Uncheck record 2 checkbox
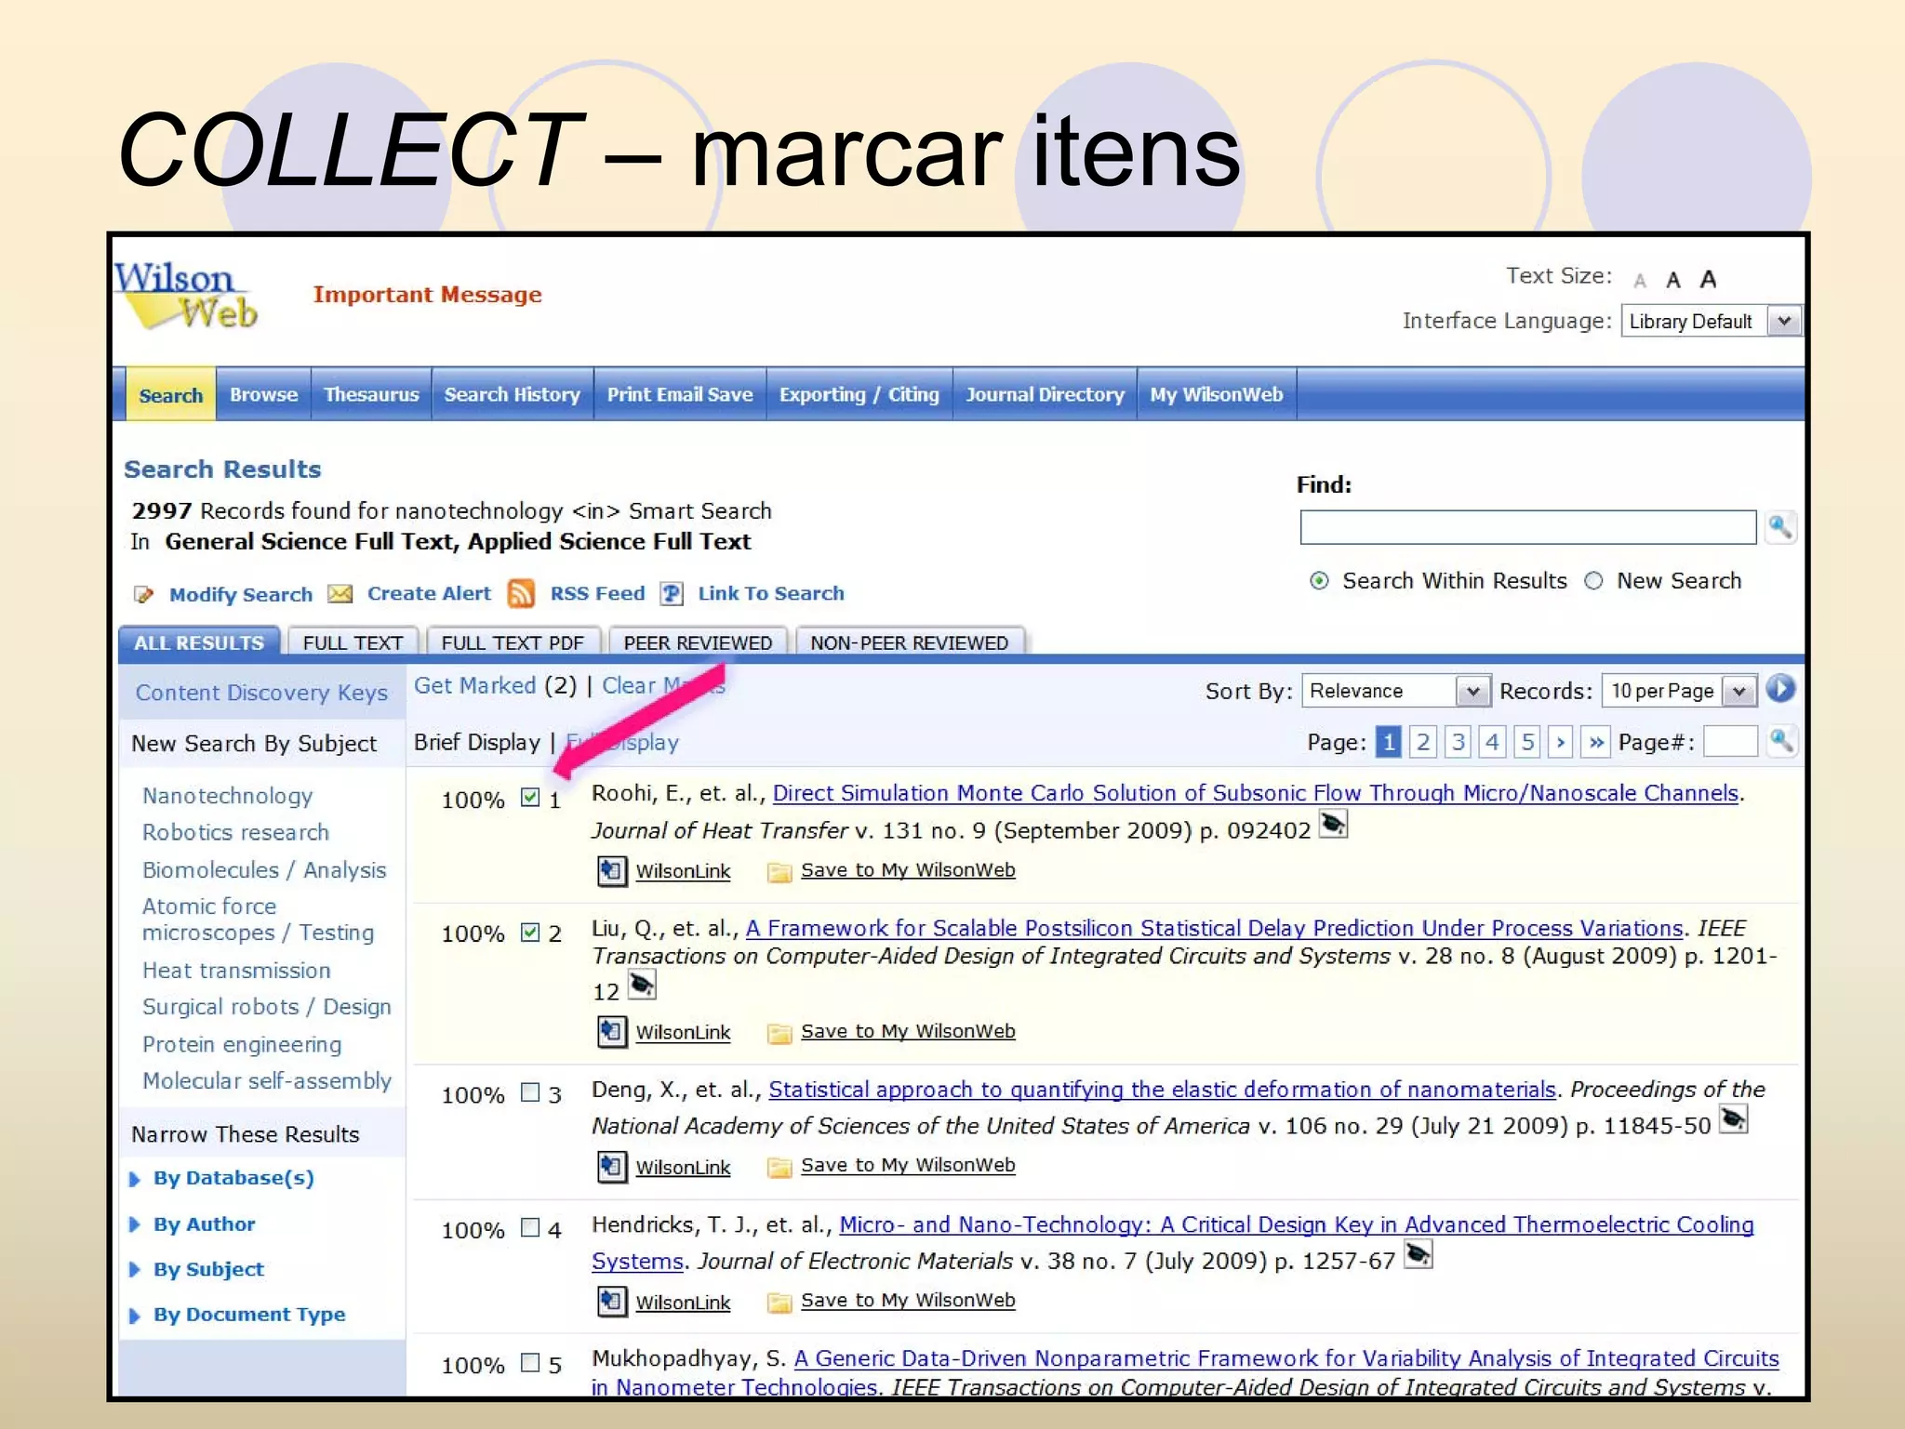This screenshot has width=1905, height=1429. 530,932
